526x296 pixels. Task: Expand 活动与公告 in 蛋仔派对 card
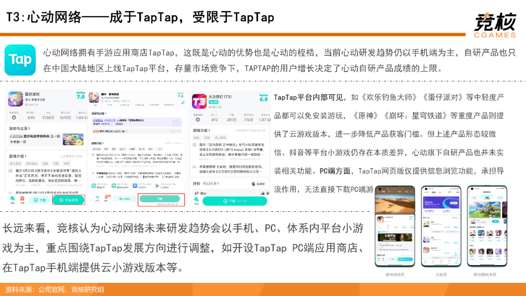pos(19,128)
